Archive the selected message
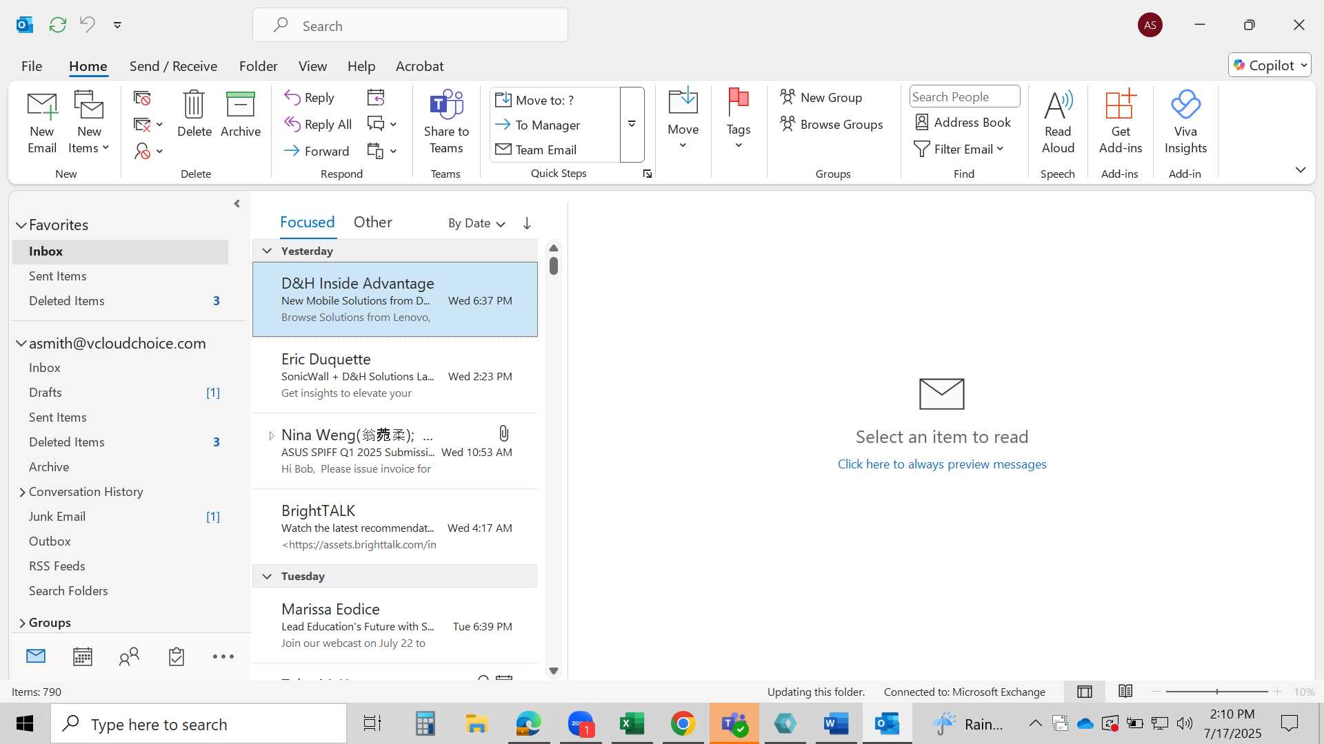The height and width of the screenshot is (744, 1324). point(241,114)
